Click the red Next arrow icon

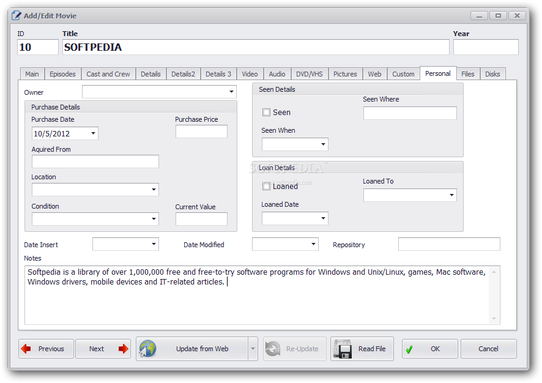tap(123, 349)
